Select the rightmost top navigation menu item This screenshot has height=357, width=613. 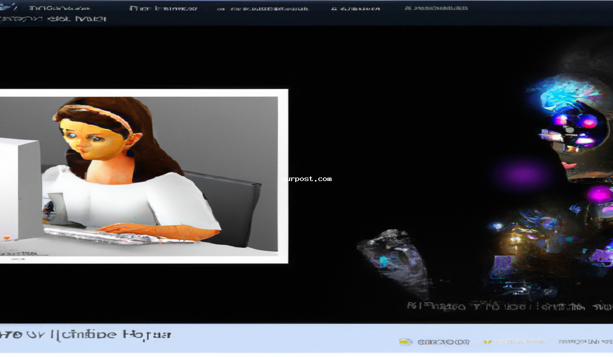[x=436, y=8]
